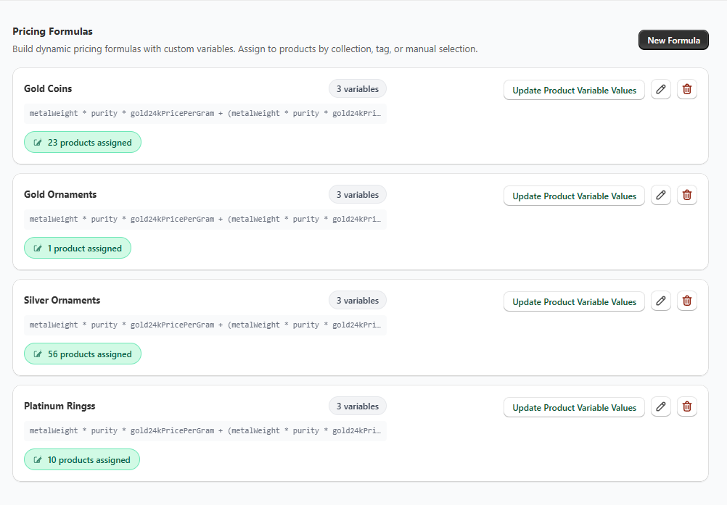The image size is (727, 505).
Task: Remove Silver Ornaments using the trash icon
Action: click(687, 301)
